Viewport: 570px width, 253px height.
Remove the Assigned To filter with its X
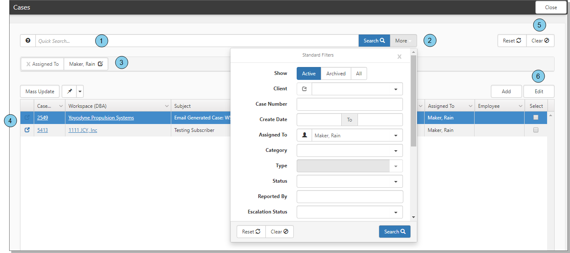[28, 64]
